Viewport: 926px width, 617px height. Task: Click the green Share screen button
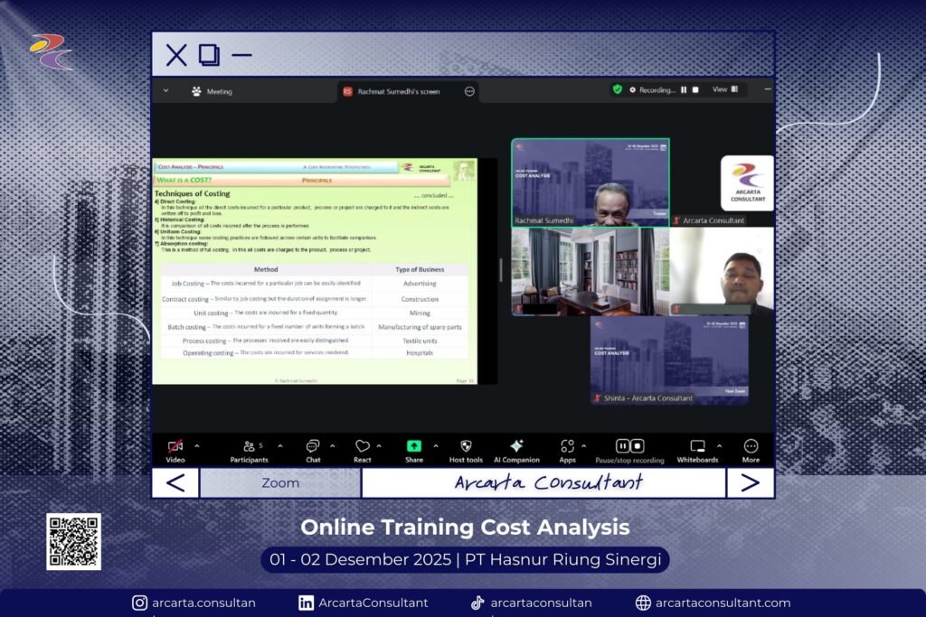413,446
